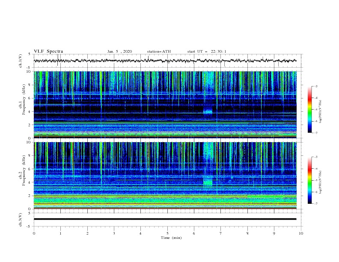
Task: Click the ch.2 "Frequency (kHz)" axis label
Action: (x=24, y=170)
